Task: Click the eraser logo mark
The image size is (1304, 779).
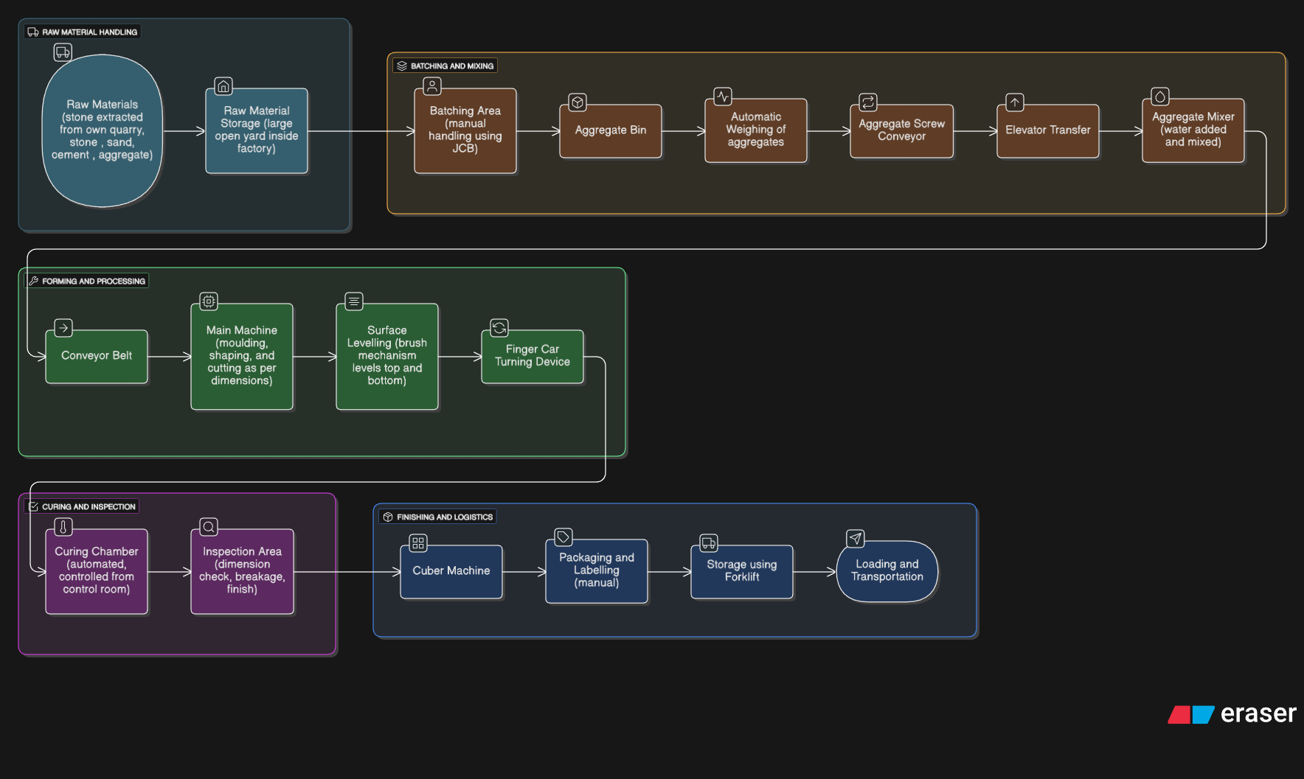Action: tap(1191, 714)
